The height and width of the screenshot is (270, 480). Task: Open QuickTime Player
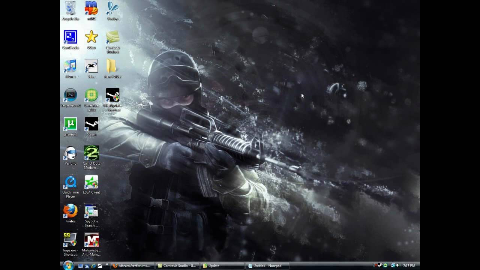[70, 183]
